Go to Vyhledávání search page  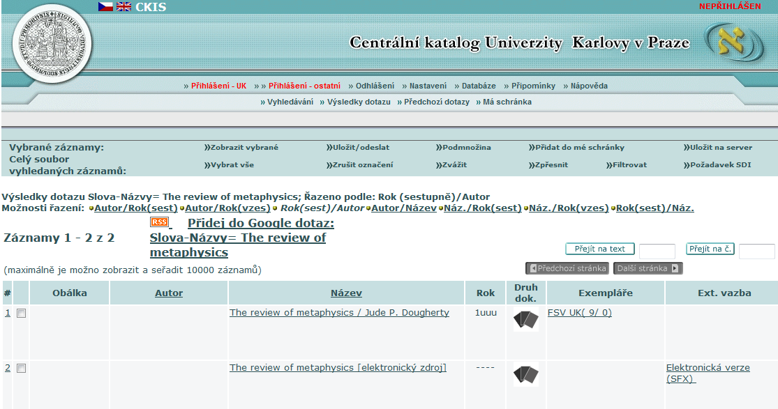[290, 102]
